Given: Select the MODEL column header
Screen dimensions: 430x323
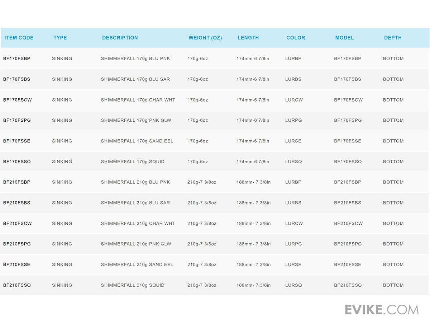Looking at the screenshot, I should click(x=344, y=38).
